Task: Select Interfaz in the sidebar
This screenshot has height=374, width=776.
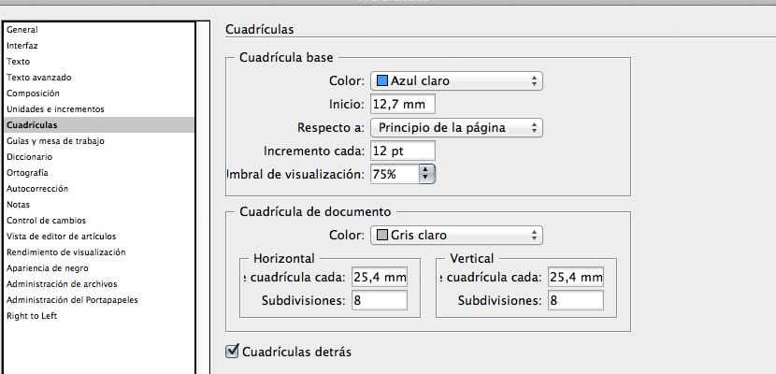Action: click(x=22, y=45)
